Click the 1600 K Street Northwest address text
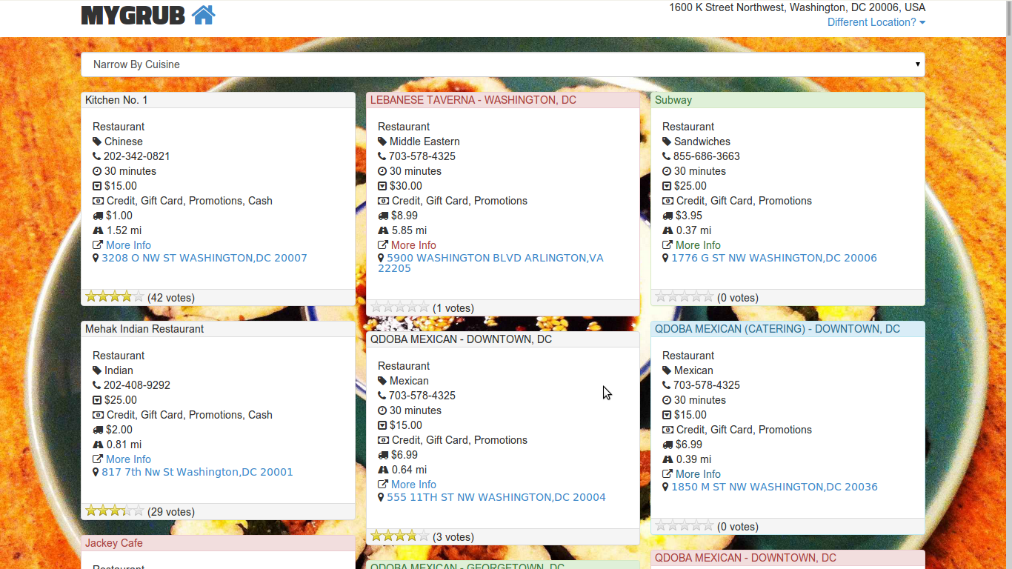The image size is (1012, 569). pyautogui.click(x=797, y=7)
